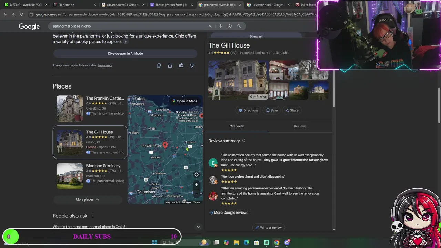441x248 pixels.
Task: Click the browser back arrow
Action: pos(5,14)
